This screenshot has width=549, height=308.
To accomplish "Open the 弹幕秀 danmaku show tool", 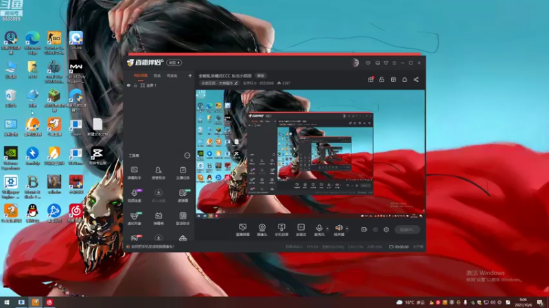I will pyautogui.click(x=159, y=218).
